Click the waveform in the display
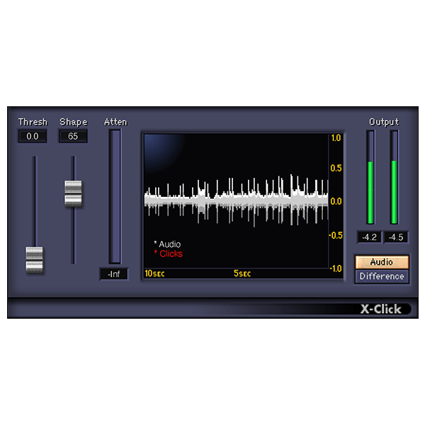 (x=236, y=201)
